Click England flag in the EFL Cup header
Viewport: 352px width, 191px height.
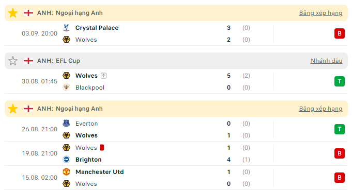28,61
